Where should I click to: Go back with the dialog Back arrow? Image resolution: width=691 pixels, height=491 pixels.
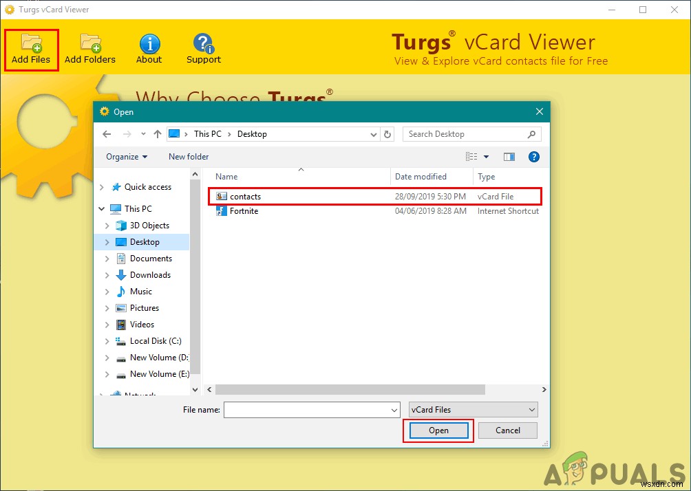(x=107, y=134)
